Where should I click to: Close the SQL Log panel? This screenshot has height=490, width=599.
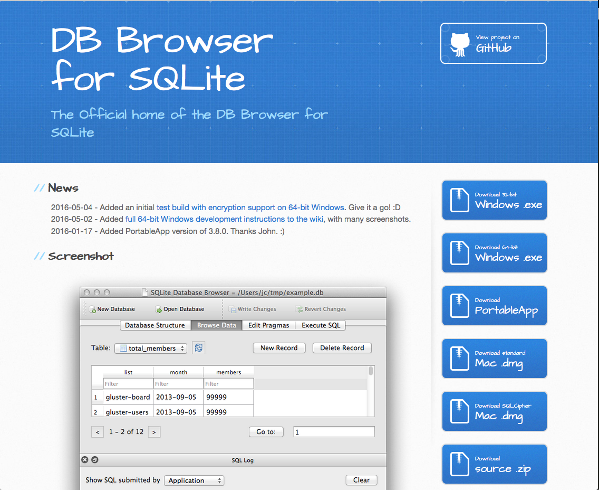click(85, 460)
